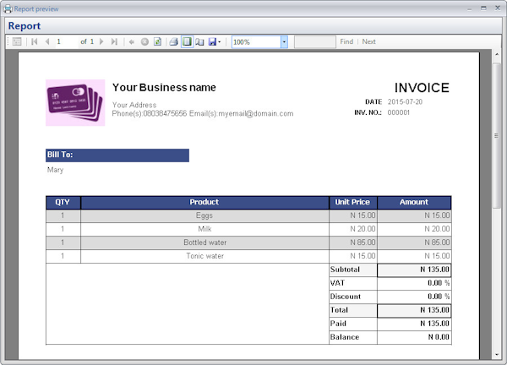Jump to last page of report
Viewport: 507px width, 365px height.
(x=114, y=41)
